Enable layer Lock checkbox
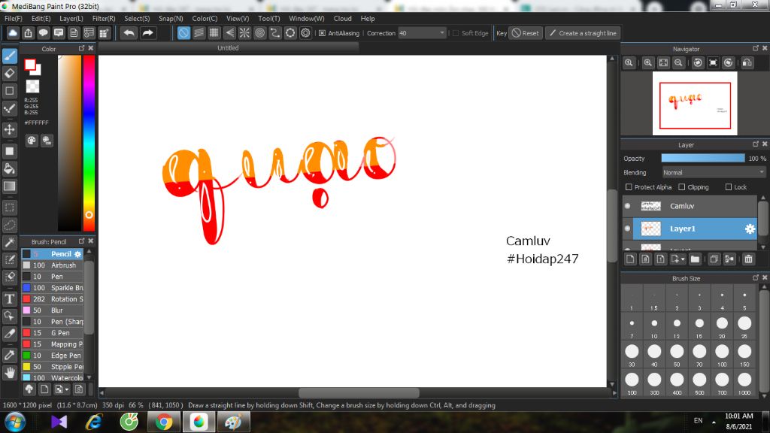The image size is (770, 433). (x=729, y=187)
